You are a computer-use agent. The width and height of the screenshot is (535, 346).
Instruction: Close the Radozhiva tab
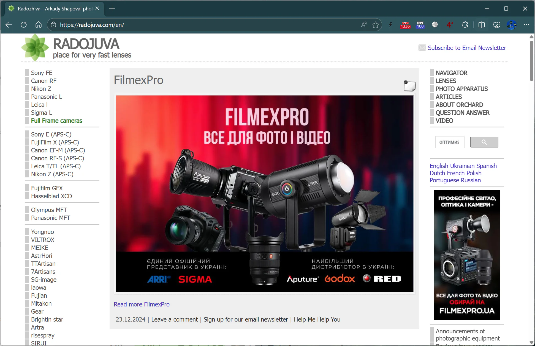(x=97, y=9)
